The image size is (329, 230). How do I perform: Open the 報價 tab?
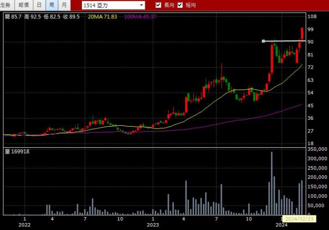(x=23, y=5)
